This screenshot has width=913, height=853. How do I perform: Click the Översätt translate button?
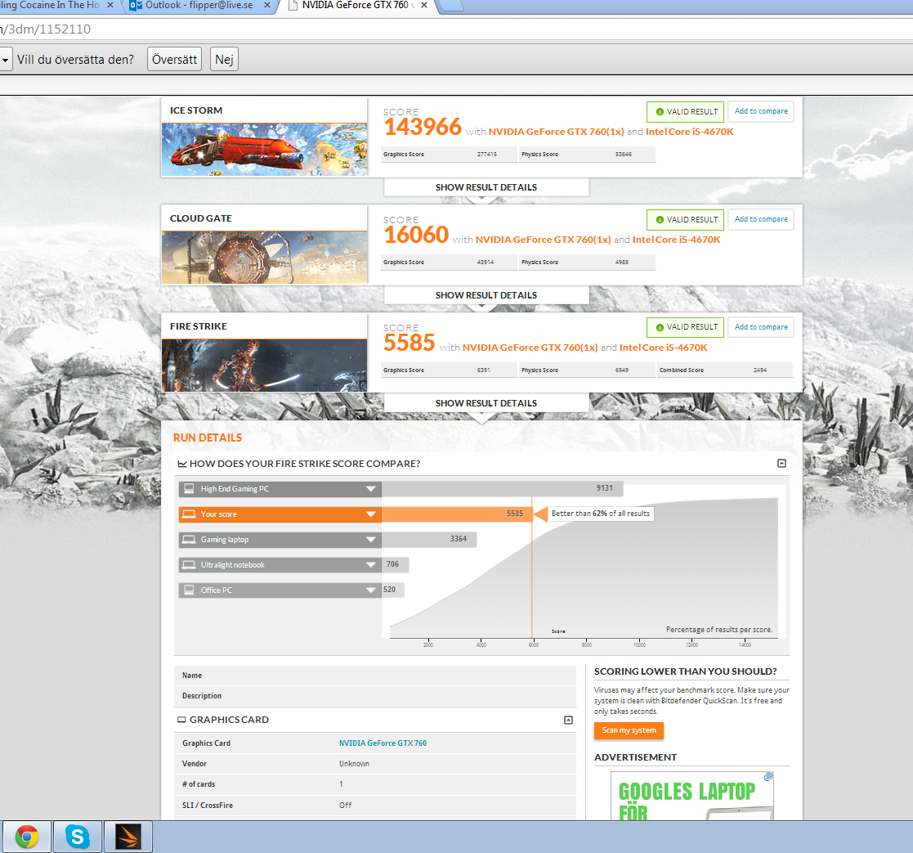174,60
